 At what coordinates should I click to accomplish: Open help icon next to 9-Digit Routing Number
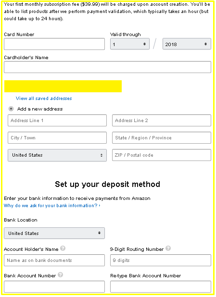tap(168, 248)
